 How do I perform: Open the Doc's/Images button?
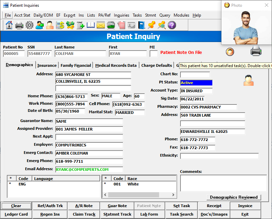tap(214, 214)
